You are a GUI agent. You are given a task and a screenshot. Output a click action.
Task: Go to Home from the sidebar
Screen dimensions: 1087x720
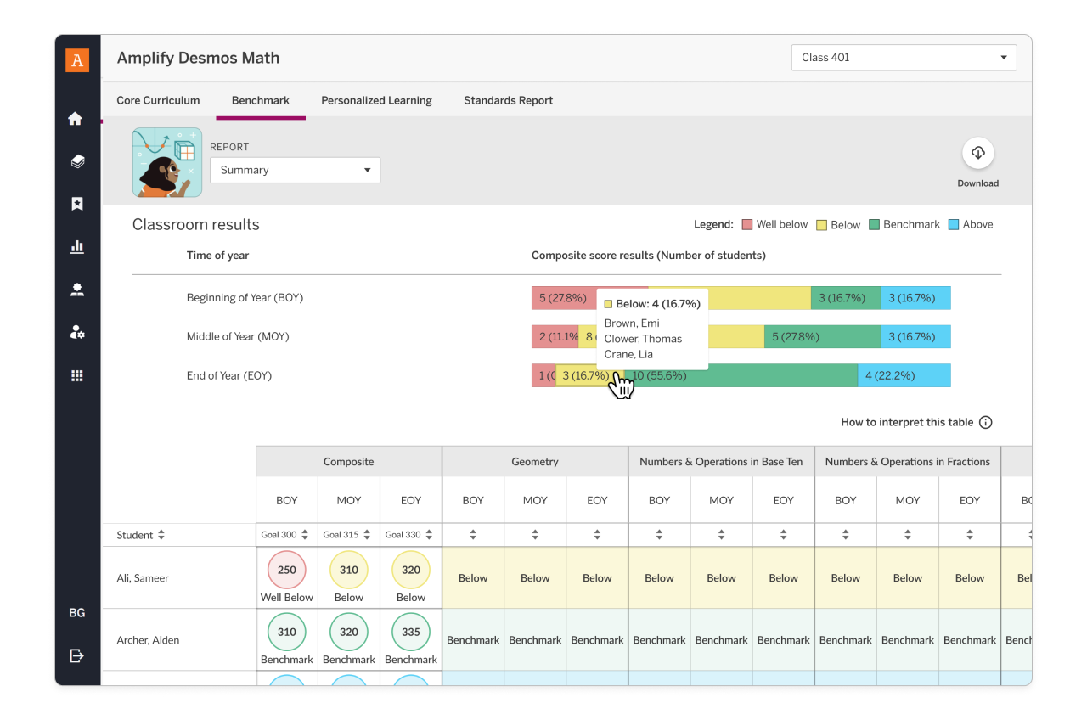point(76,119)
